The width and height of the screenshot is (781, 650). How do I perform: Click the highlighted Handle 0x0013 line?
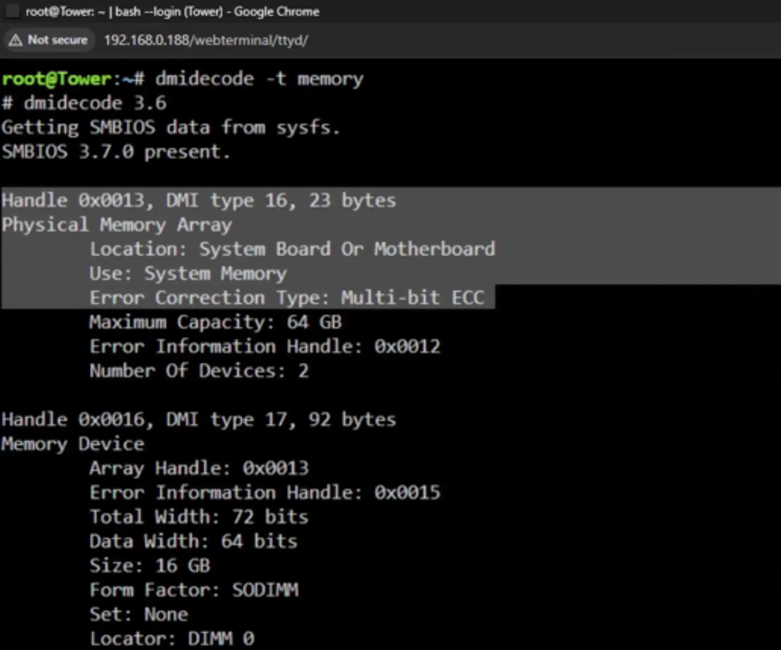199,200
